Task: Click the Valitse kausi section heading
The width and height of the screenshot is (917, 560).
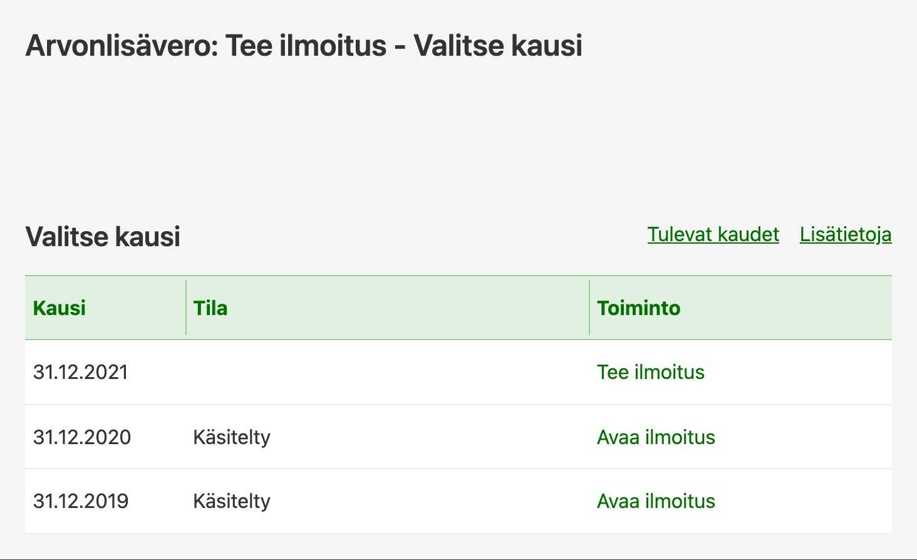Action: tap(103, 237)
